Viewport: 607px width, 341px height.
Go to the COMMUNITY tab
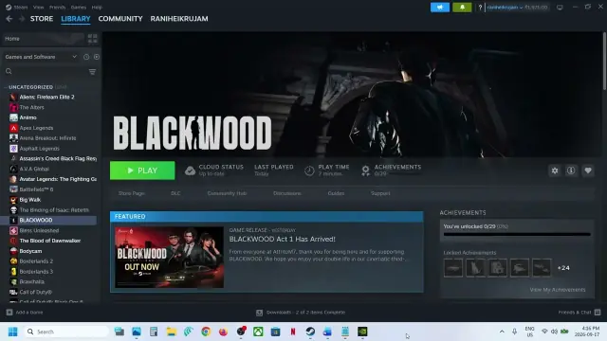(x=120, y=19)
